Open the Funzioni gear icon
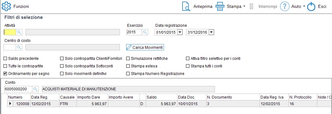This screenshot has width=332, height=114. tap(6, 6)
